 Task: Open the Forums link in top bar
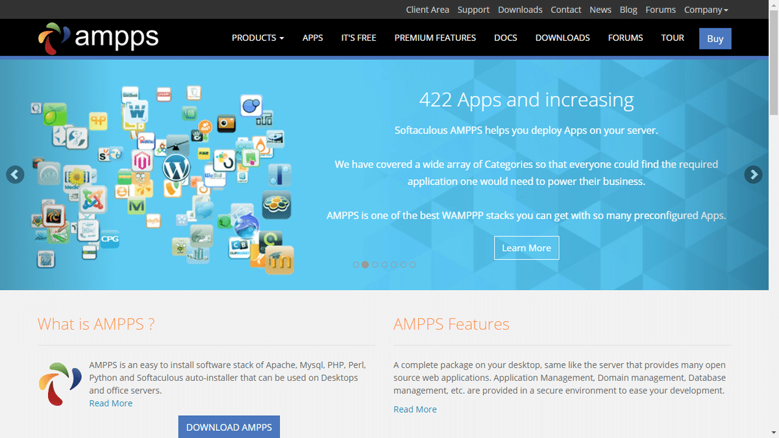[x=661, y=10]
